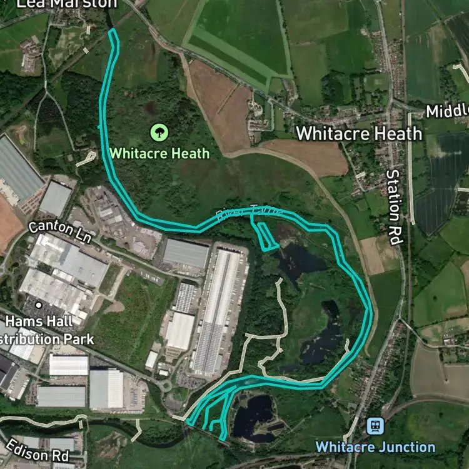This screenshot has height=469, width=469.
Task: Click the long white warehouse roof in center
Action: (x=218, y=311)
